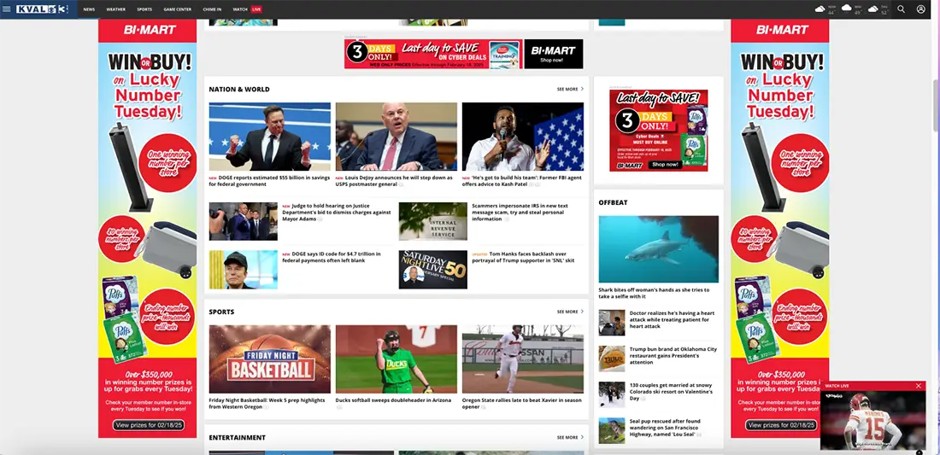Open Trump bun brand story thumbnail

tap(612, 359)
